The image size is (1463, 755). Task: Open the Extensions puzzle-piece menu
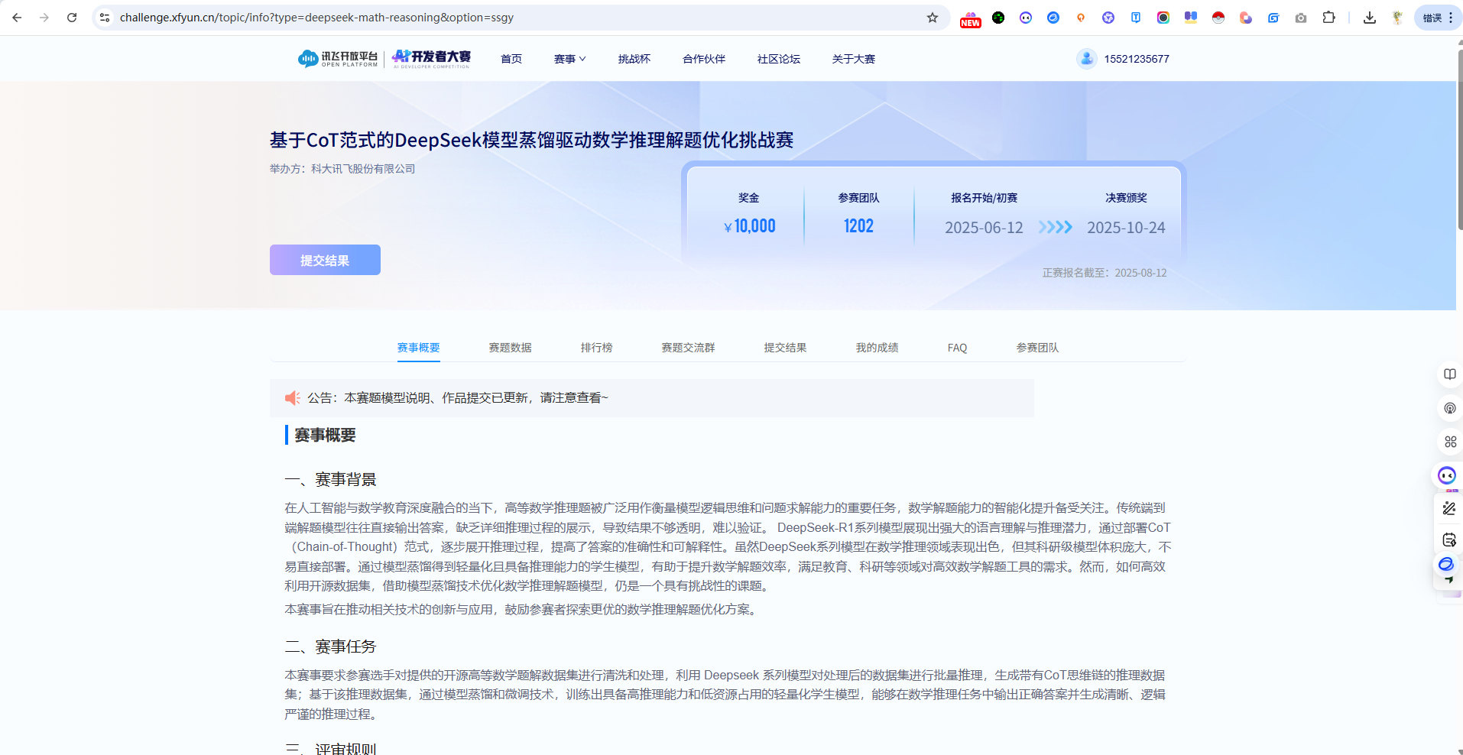(x=1329, y=18)
